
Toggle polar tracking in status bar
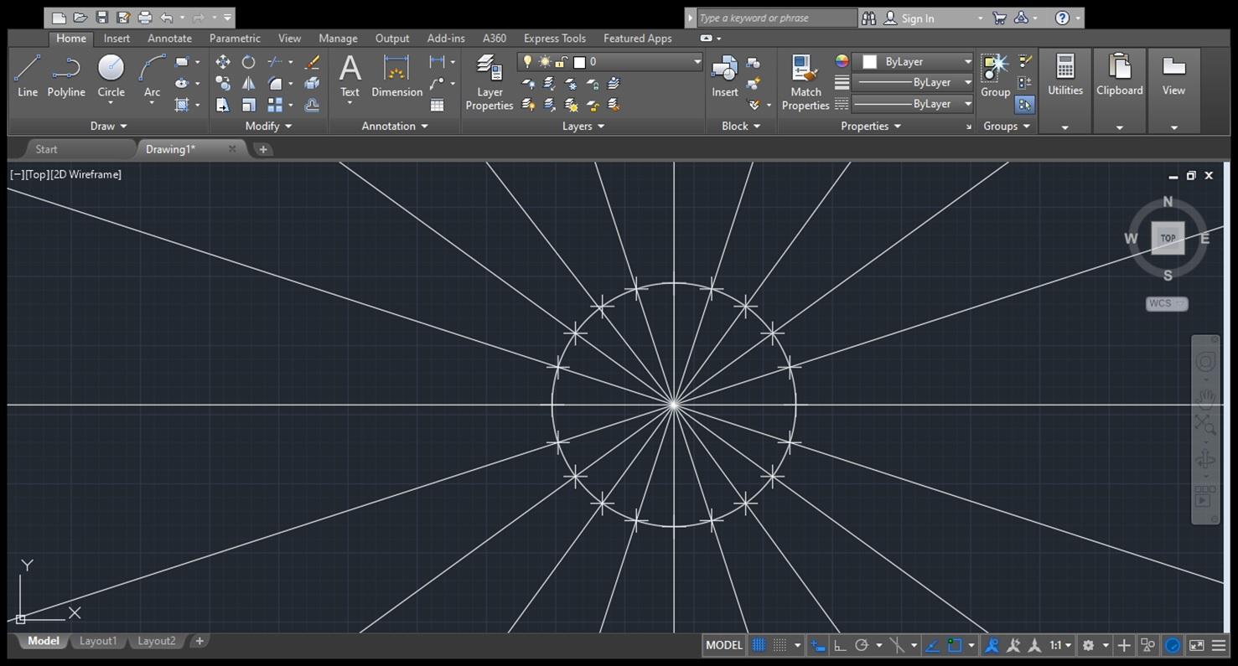(861, 645)
